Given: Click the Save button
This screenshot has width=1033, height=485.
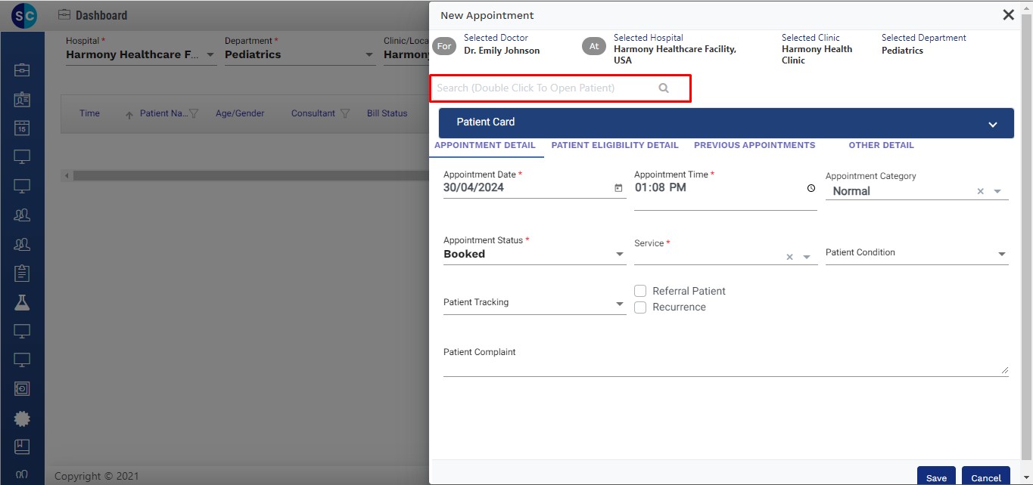Looking at the screenshot, I should 936,477.
